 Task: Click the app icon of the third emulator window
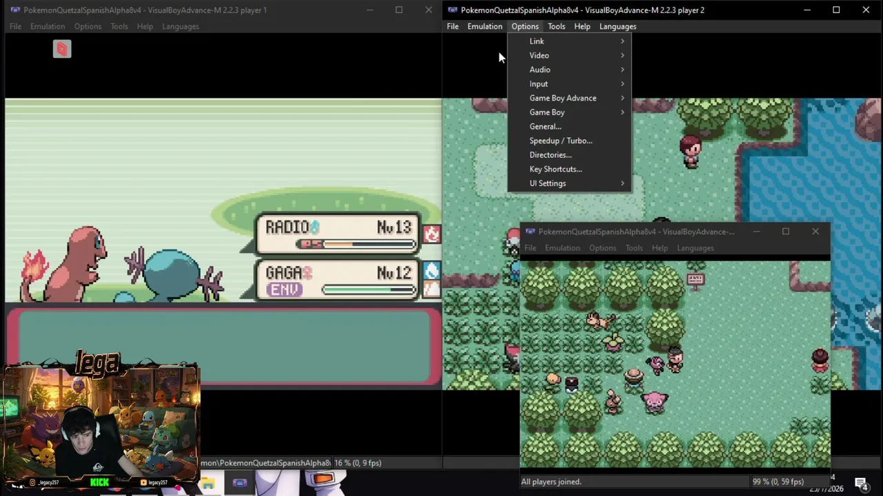[530, 231]
